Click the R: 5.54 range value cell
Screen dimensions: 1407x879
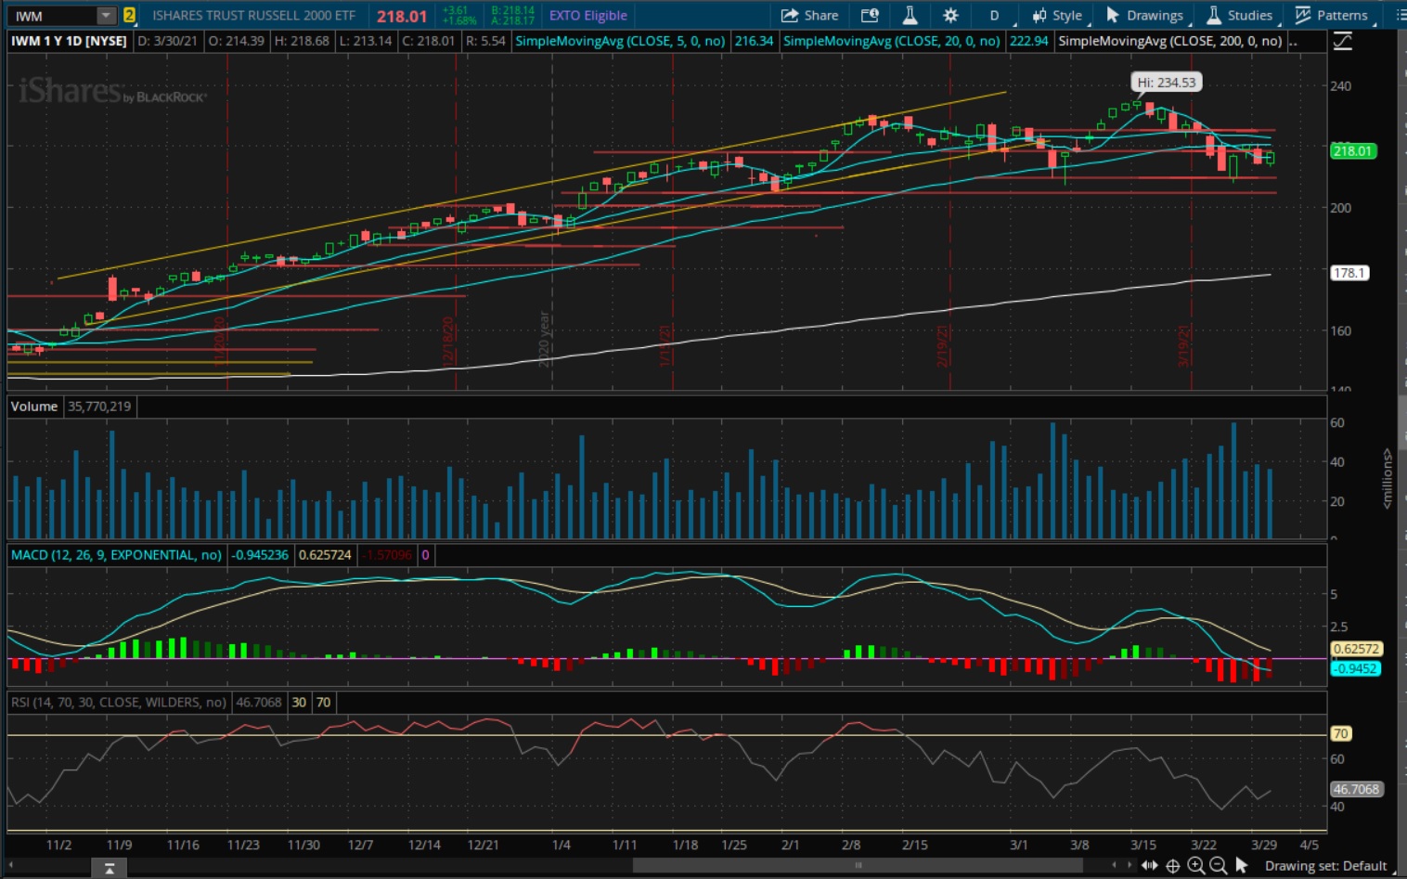pos(485,41)
